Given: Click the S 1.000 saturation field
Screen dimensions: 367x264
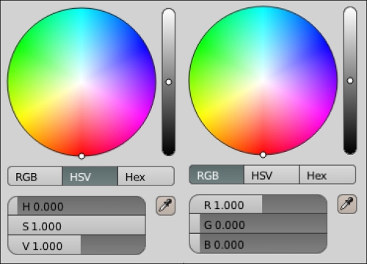Looking at the screenshot, I should [x=77, y=225].
